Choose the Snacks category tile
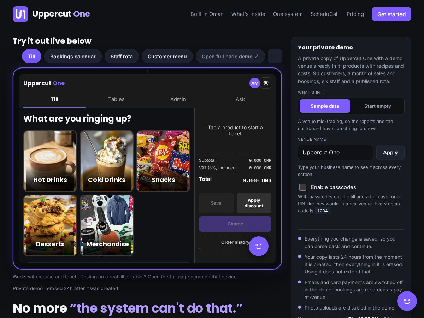Screen dimensions: 424x318 coord(163,161)
